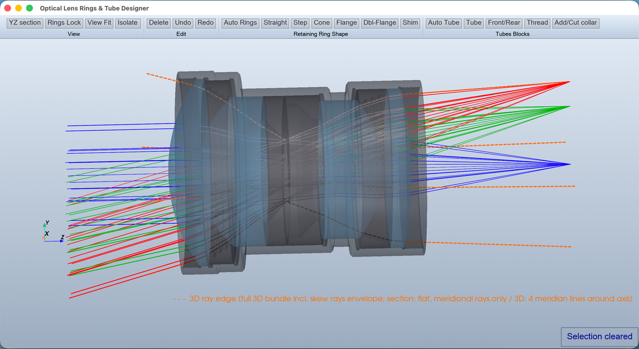
Task: Click the XYZ axis orientation gizmo
Action: pos(53,232)
